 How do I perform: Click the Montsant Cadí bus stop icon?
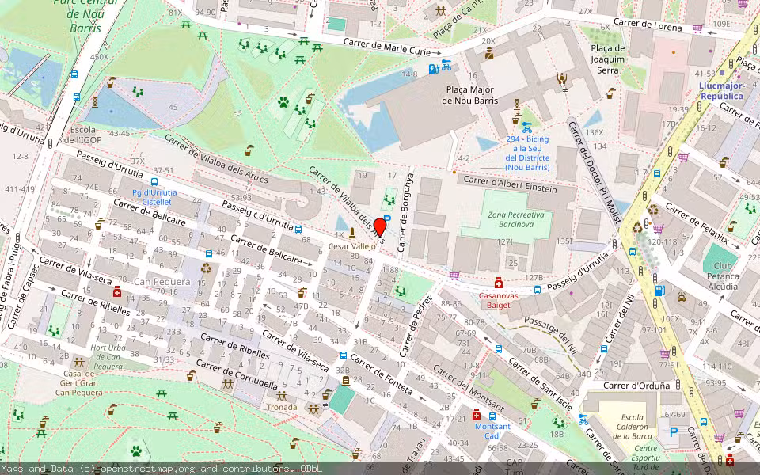492,416
